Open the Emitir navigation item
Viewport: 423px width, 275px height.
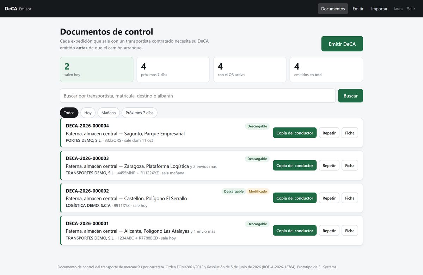point(358,9)
